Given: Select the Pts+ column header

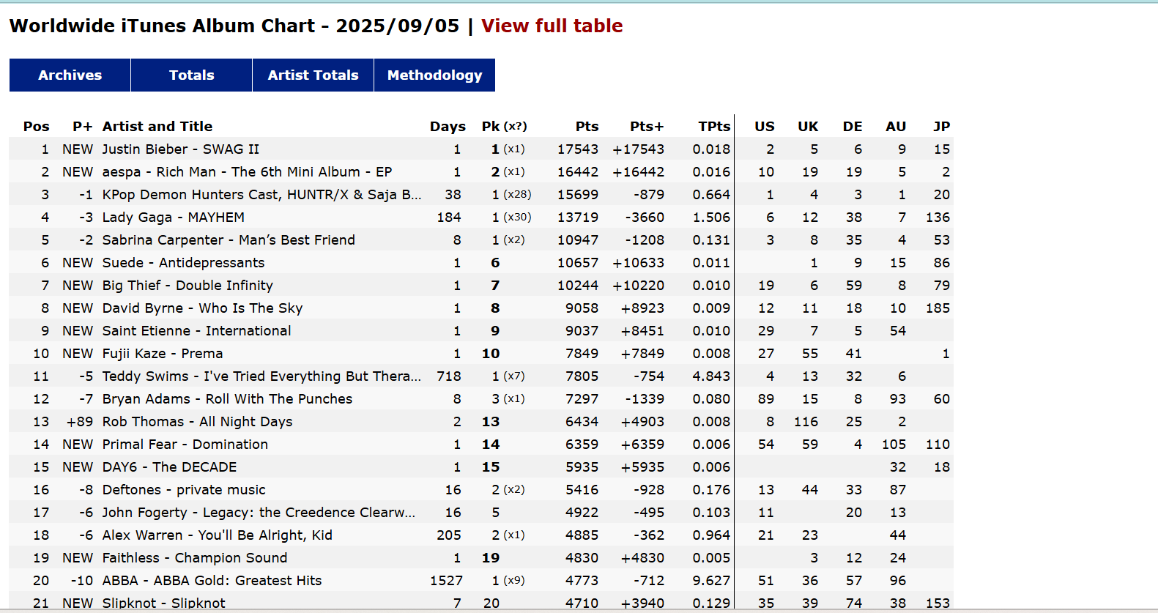Looking at the screenshot, I should click(x=647, y=126).
